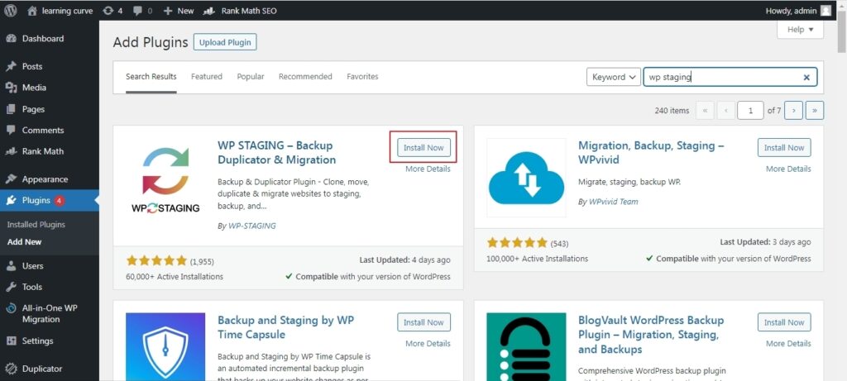This screenshot has height=381, width=847.
Task: Click WP STAGING five-star rating
Action: point(156,260)
